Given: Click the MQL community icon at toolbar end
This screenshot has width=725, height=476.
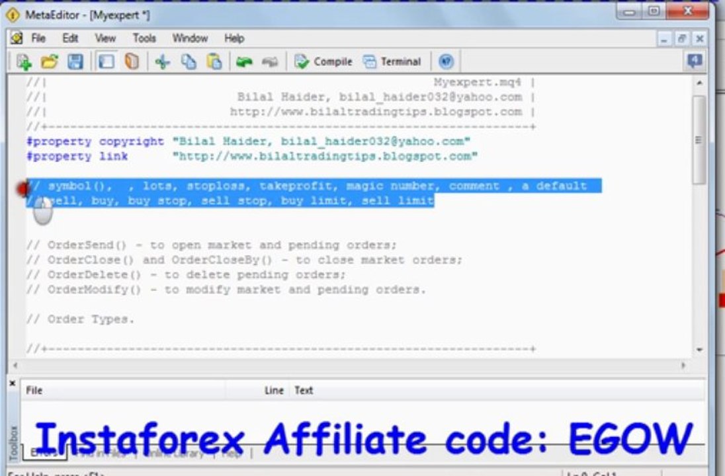Looking at the screenshot, I should point(695,61).
